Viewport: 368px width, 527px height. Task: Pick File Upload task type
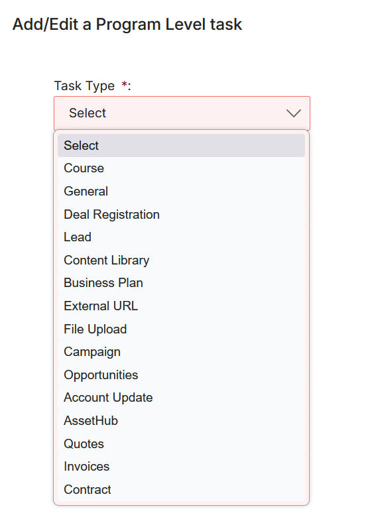tap(181, 329)
